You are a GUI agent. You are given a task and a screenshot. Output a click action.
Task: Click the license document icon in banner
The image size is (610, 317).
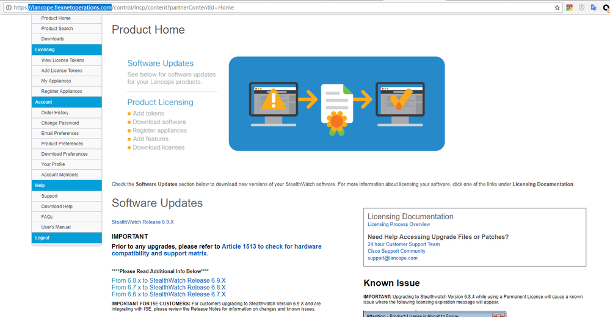click(337, 110)
